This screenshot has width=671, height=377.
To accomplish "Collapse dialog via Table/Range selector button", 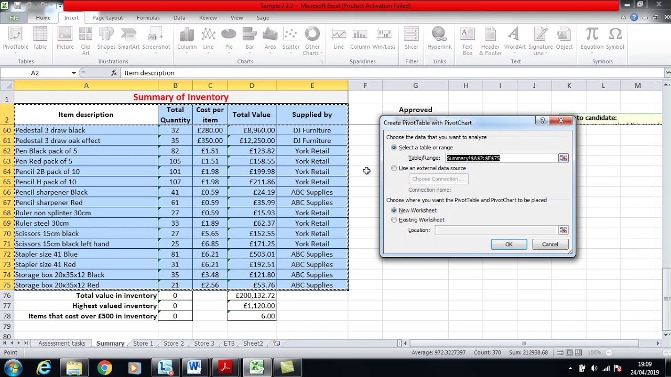I will tap(563, 158).
